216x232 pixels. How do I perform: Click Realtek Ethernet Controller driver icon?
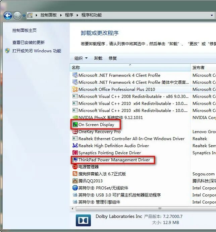75,139
